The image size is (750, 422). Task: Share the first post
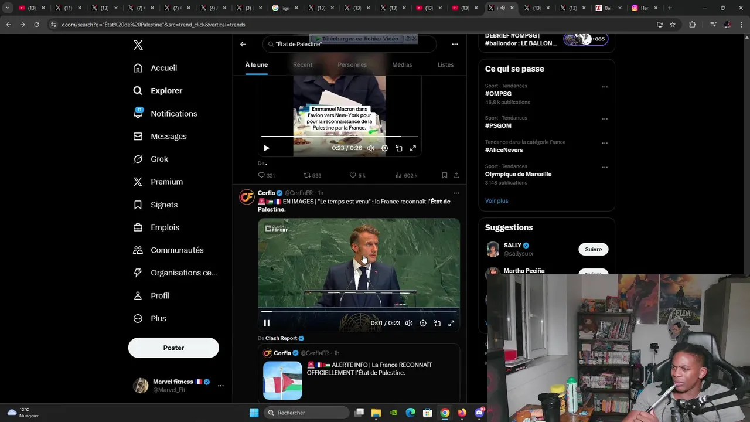click(x=456, y=175)
